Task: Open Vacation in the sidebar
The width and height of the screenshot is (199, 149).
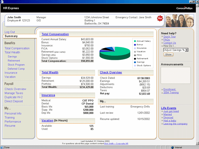Action: pyautogui.click(x=10, y=77)
